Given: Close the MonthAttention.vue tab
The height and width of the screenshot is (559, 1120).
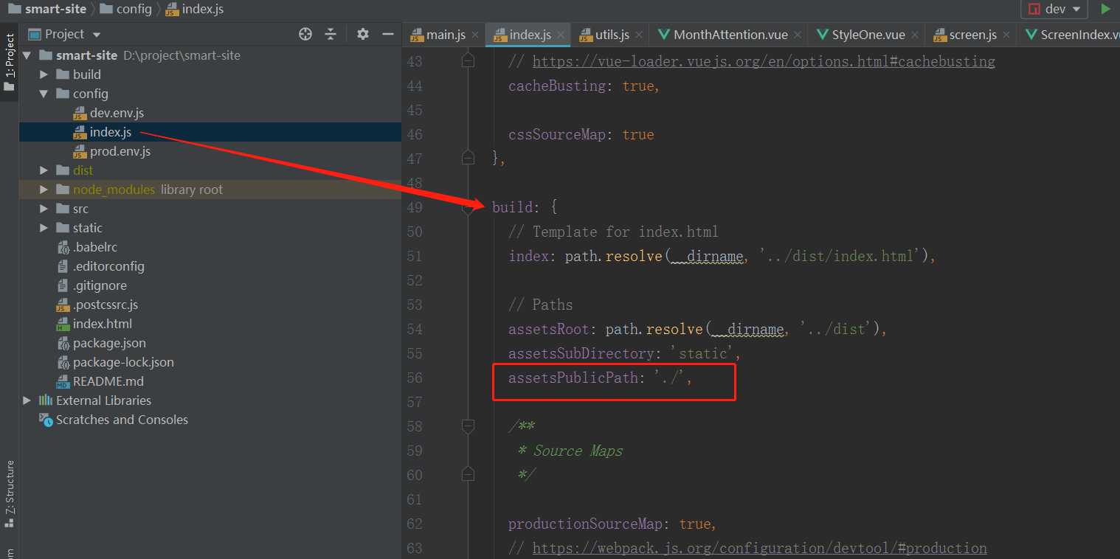Looking at the screenshot, I should (798, 35).
